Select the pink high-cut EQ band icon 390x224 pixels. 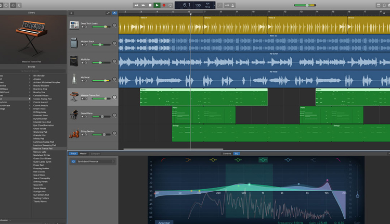click(x=338, y=160)
